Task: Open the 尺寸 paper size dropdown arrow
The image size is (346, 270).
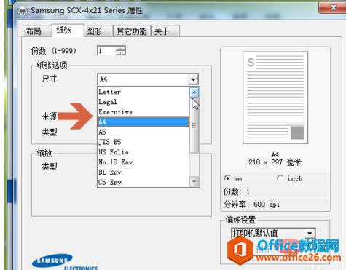Action: pos(193,79)
